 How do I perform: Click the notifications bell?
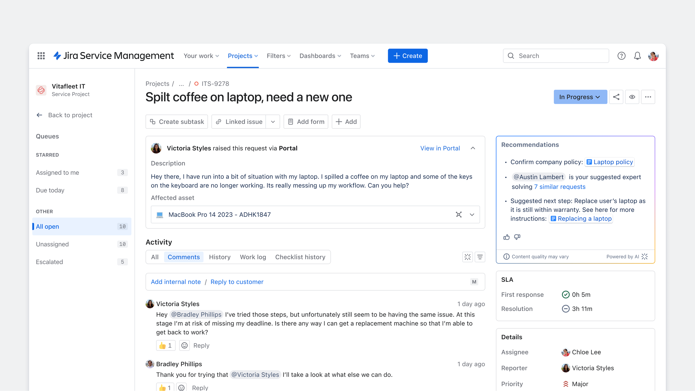pyautogui.click(x=637, y=56)
